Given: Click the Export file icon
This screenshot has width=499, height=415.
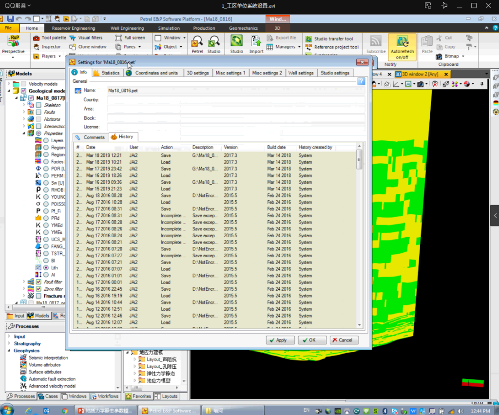Looking at the screenshot, I should pos(270,38).
